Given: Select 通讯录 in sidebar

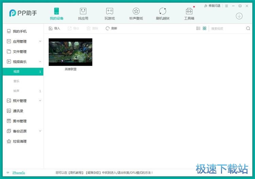Looking at the screenshot, I should [x=23, y=111].
